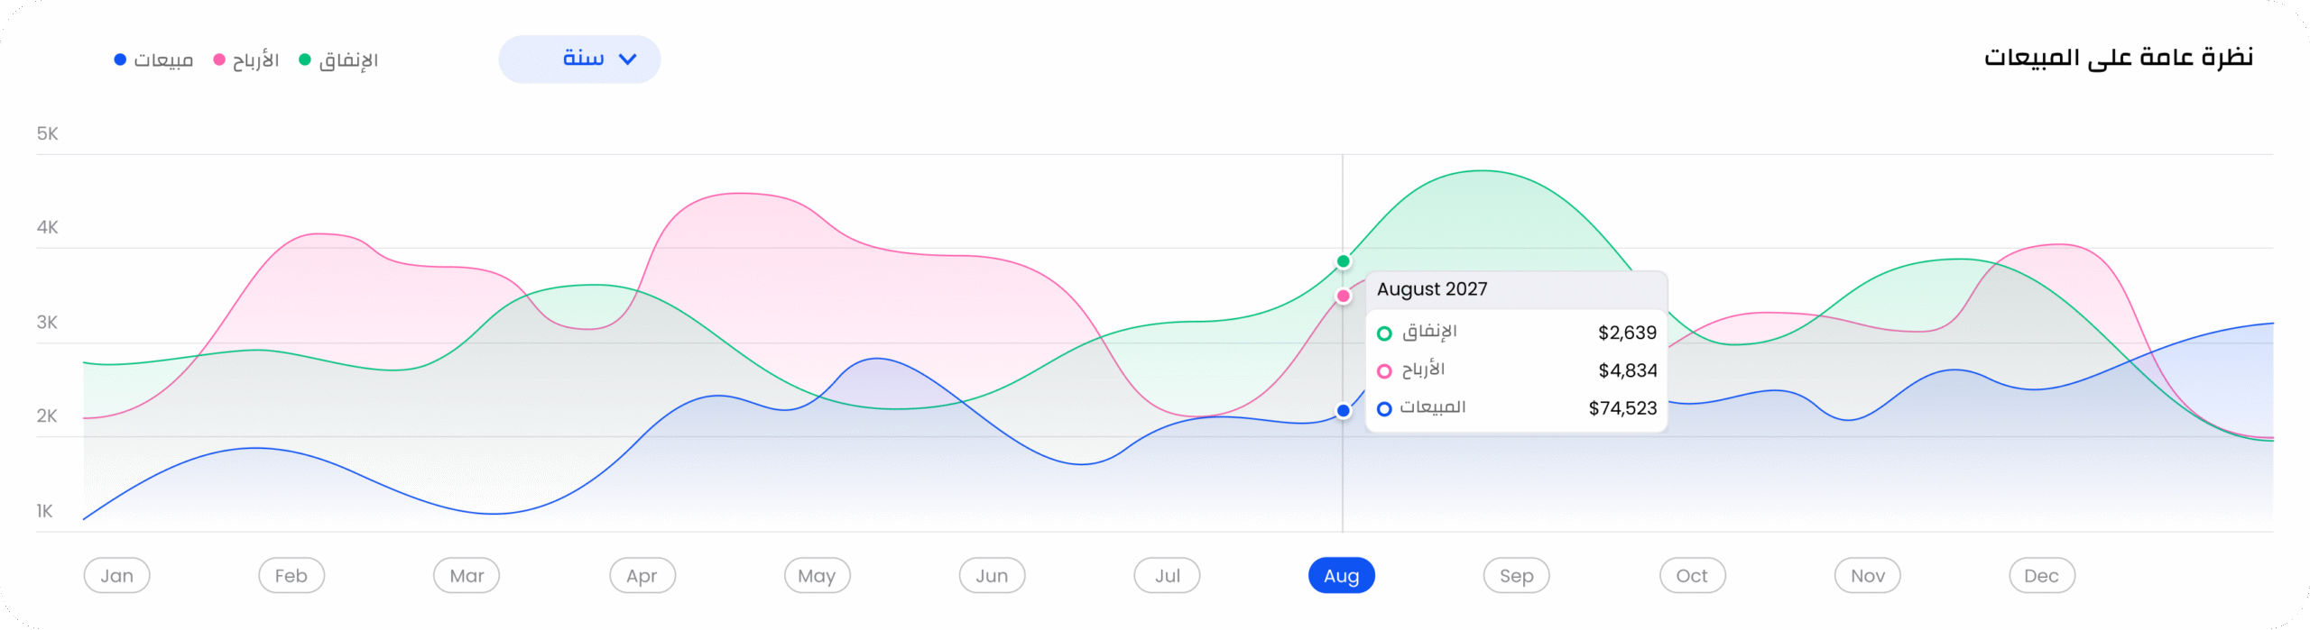Click the green ring icon beside الإنفاق in tooltip
2310x630 pixels.
coord(1384,334)
